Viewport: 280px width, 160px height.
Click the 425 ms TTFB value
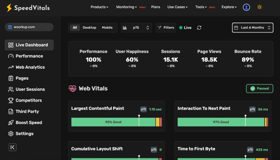tap(262, 150)
